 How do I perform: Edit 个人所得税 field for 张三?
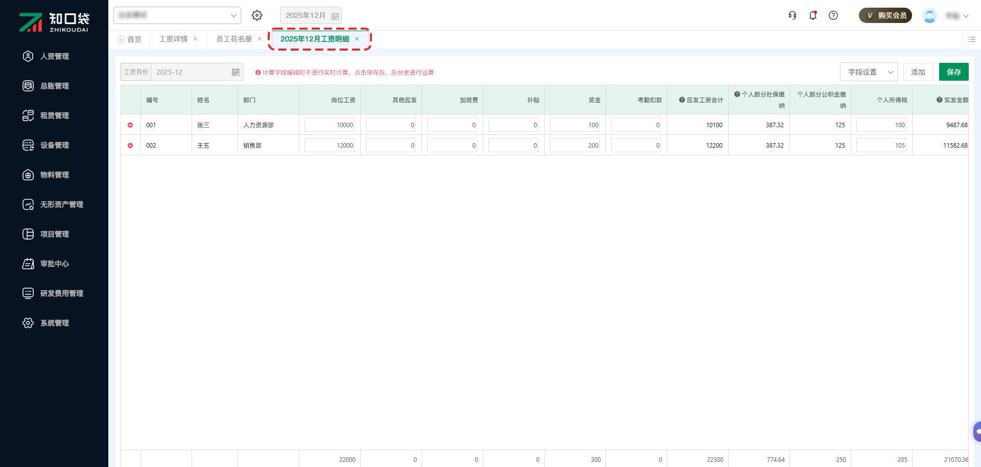[881, 125]
